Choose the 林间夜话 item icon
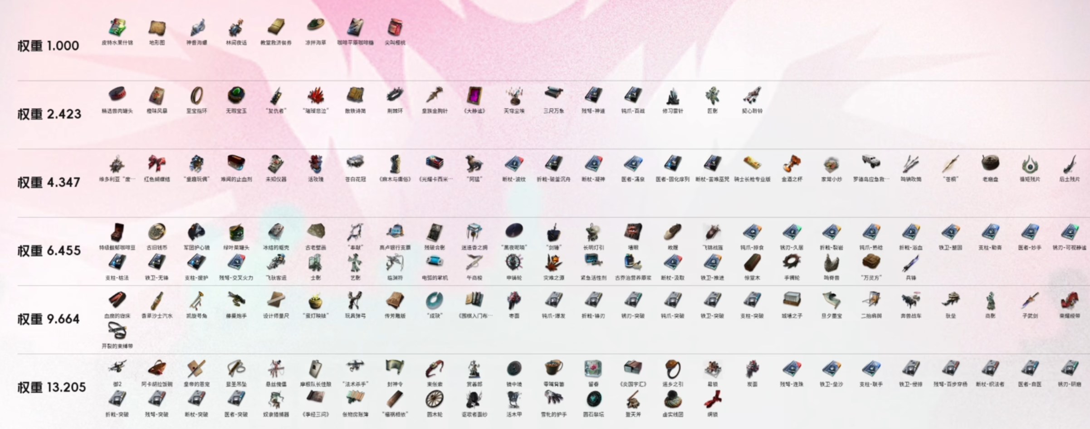Screen dimensions: 1090x429 [x=236, y=28]
